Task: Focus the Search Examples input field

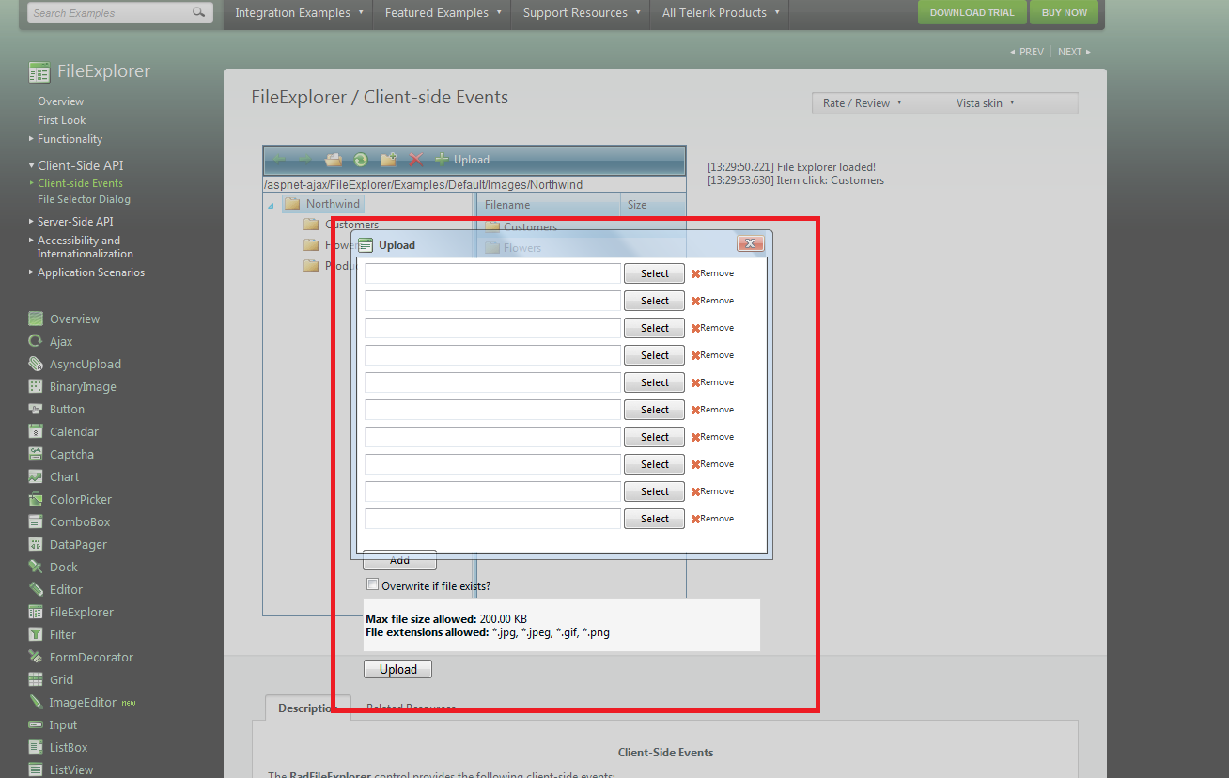Action: [x=108, y=13]
